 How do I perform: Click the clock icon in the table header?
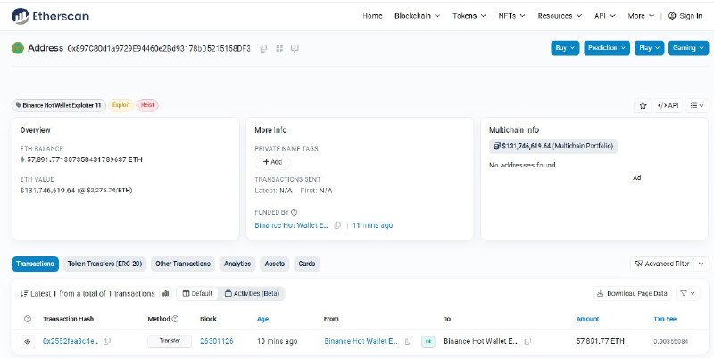[x=28, y=319]
